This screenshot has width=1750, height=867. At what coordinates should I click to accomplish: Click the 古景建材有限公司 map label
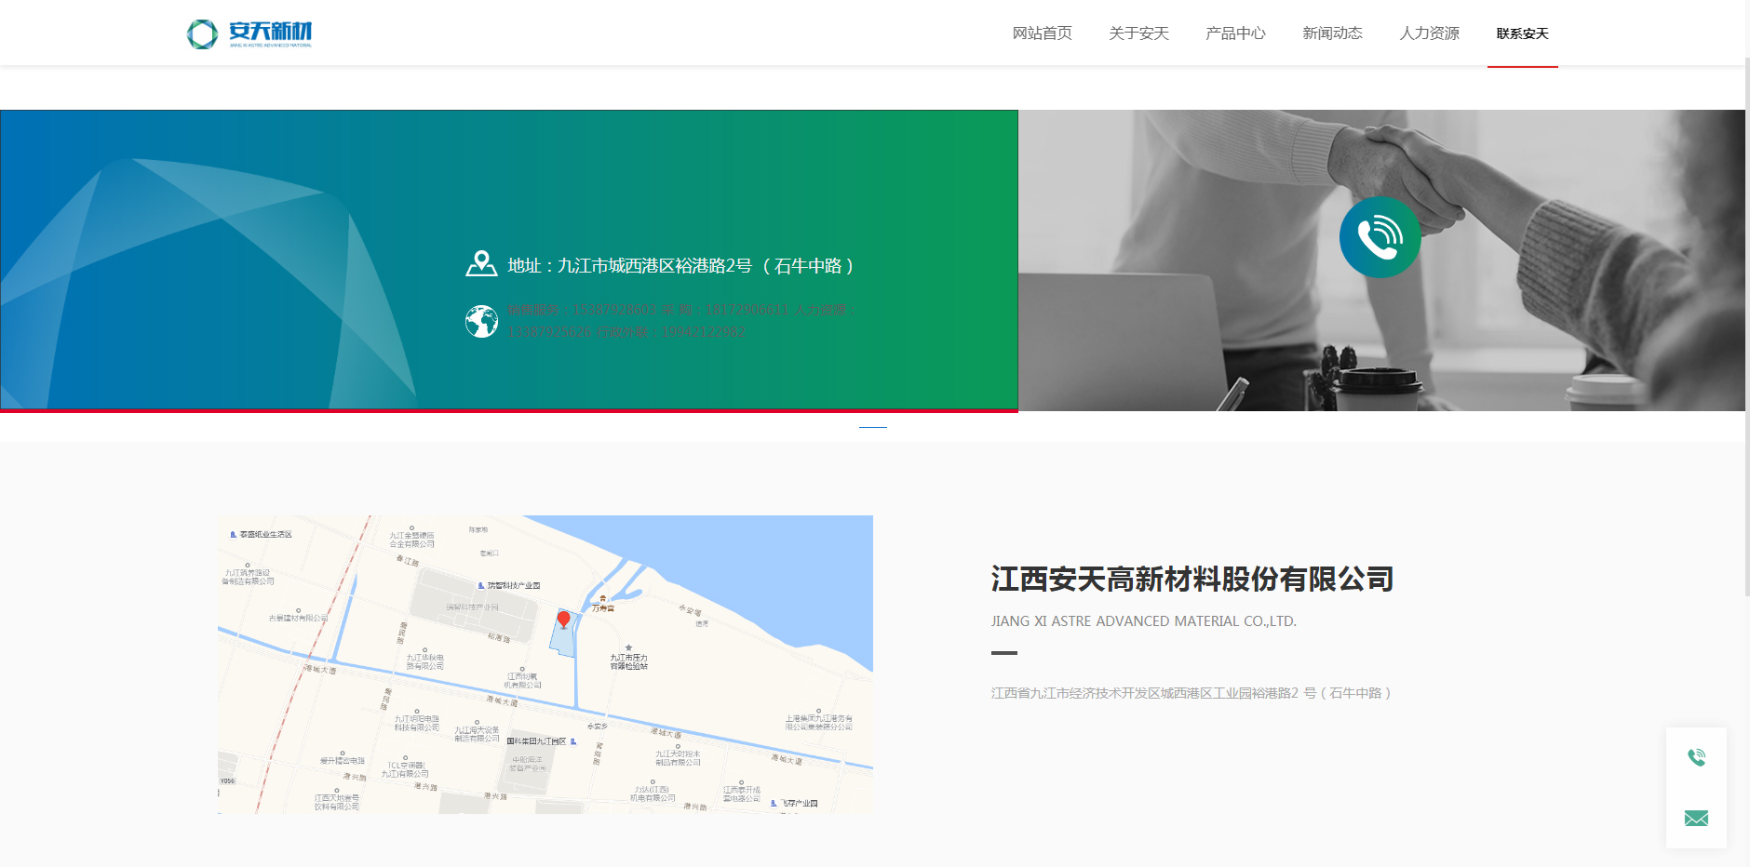coord(299,618)
